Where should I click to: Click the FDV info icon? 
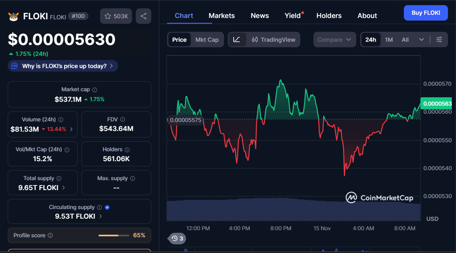coord(123,119)
